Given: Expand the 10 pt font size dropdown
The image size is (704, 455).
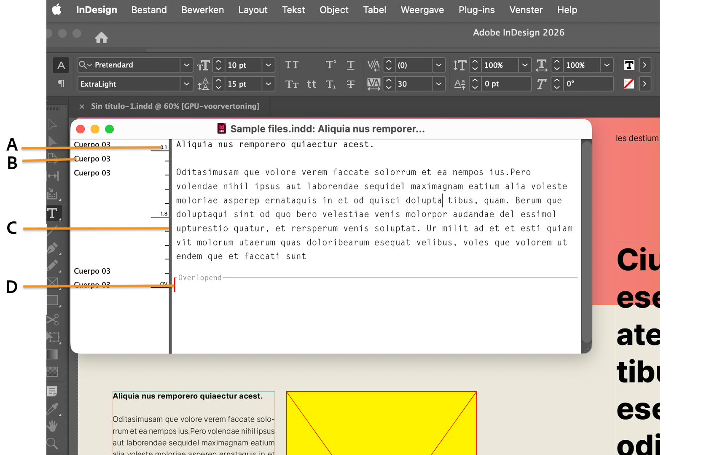Looking at the screenshot, I should coord(269,65).
